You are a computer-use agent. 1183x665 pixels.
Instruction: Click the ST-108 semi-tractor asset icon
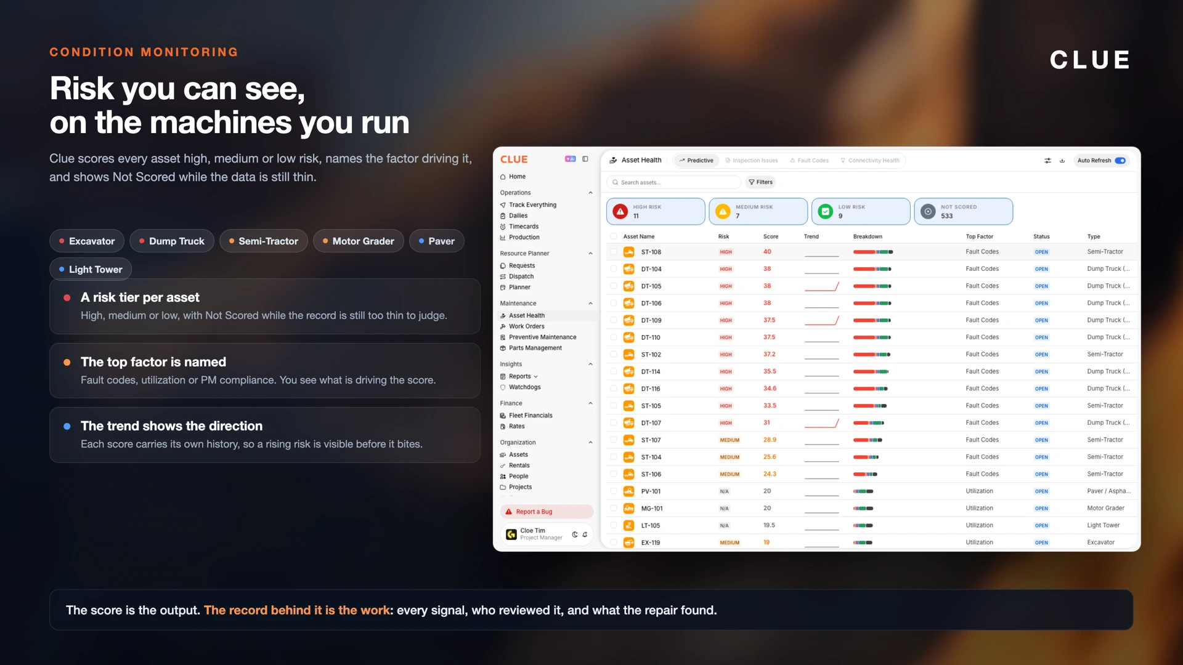click(629, 252)
